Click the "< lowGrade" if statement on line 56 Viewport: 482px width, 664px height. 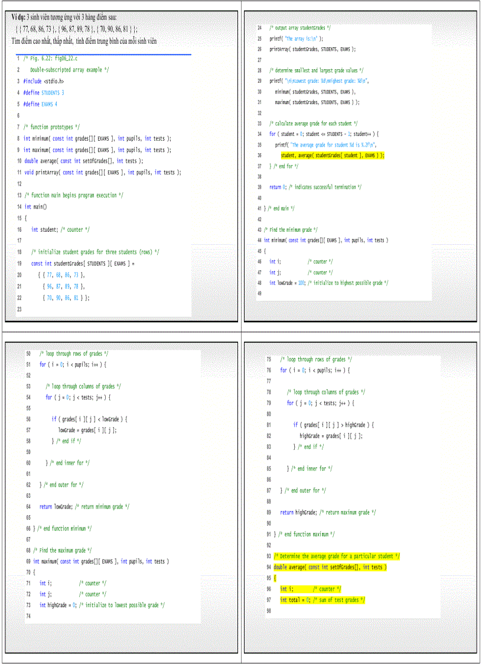[x=89, y=419]
